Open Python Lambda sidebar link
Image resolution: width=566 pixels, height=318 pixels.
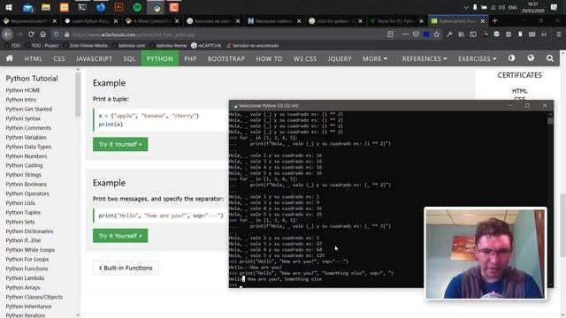25,278
